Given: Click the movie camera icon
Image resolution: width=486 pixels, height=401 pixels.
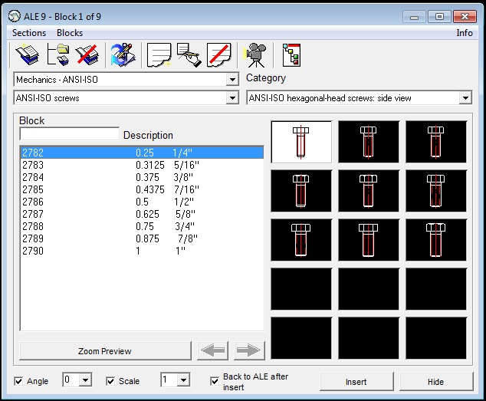Looking at the screenshot, I should 255,55.
